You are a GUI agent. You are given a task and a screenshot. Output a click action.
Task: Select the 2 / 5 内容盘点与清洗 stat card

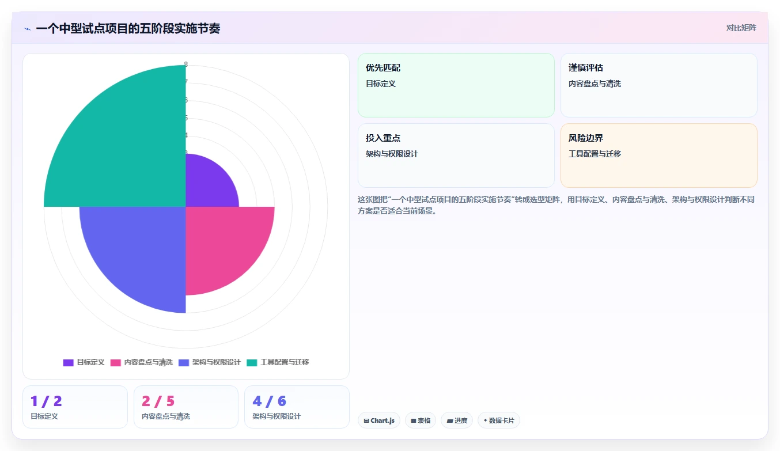186,407
